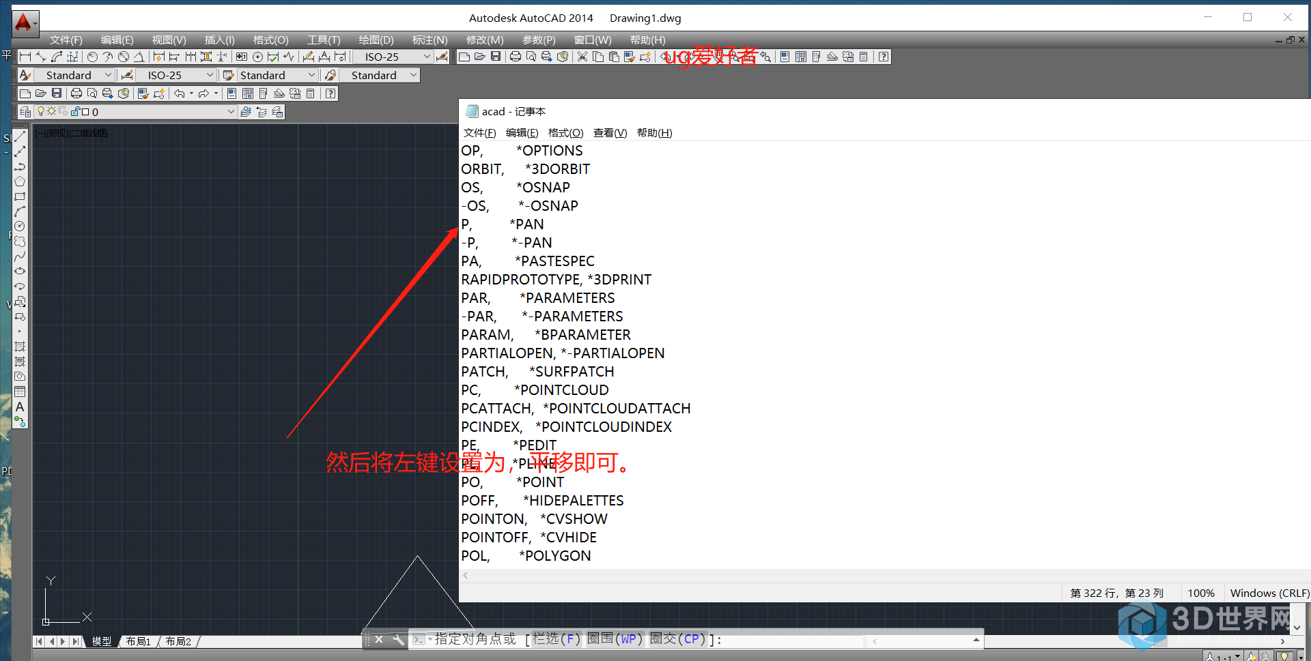Open the Table Style manager icon
Viewport: 1311px width, 661px height.
click(229, 75)
